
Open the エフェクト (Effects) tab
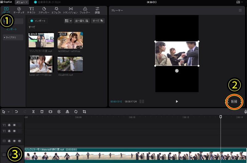pos(56,10)
